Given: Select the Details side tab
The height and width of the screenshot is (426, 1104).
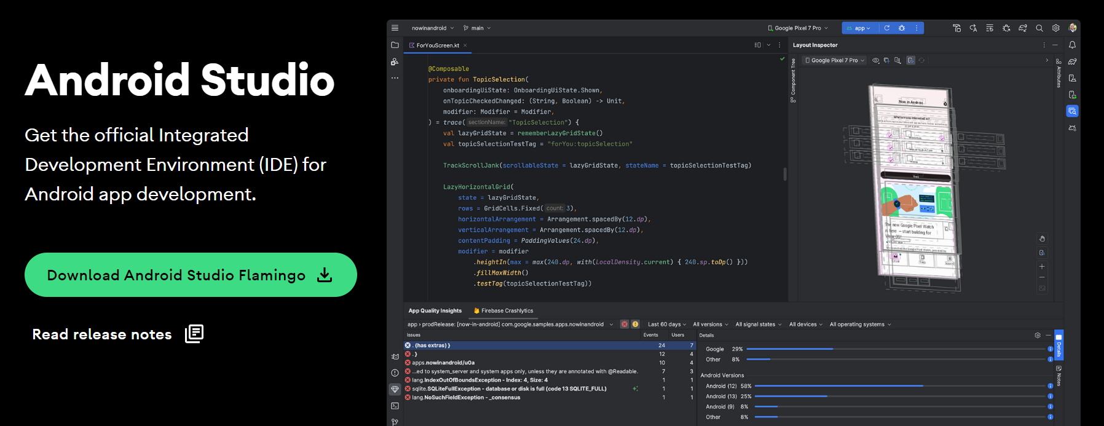Looking at the screenshot, I should pos(1059,346).
